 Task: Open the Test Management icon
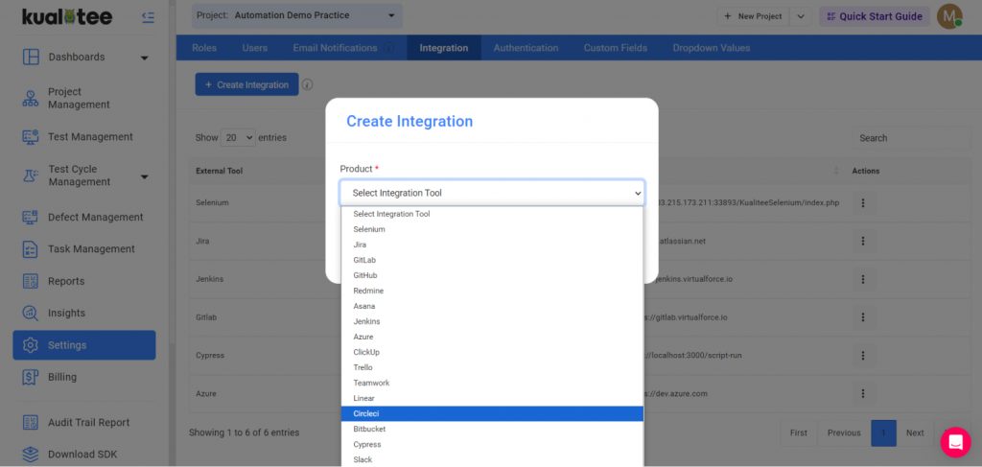coord(31,136)
